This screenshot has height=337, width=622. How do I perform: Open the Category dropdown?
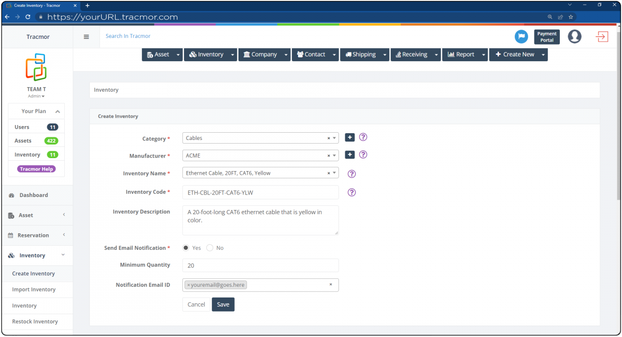tap(334, 138)
